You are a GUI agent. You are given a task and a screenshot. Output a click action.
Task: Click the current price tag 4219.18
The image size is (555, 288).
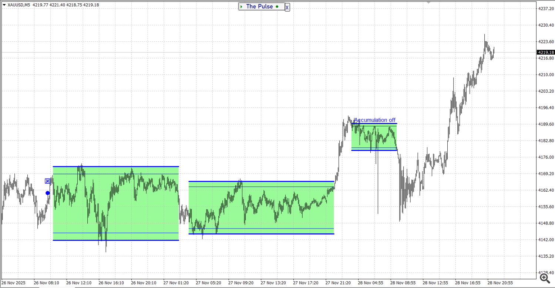click(x=546, y=52)
